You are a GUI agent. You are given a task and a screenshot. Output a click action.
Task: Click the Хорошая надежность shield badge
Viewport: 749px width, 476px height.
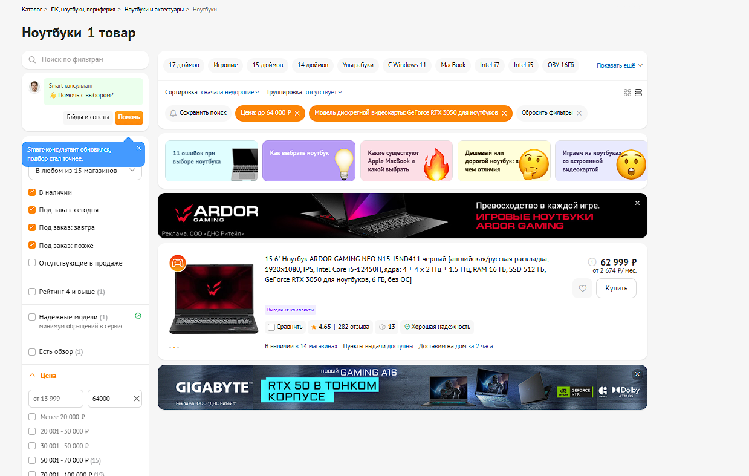coord(437,327)
